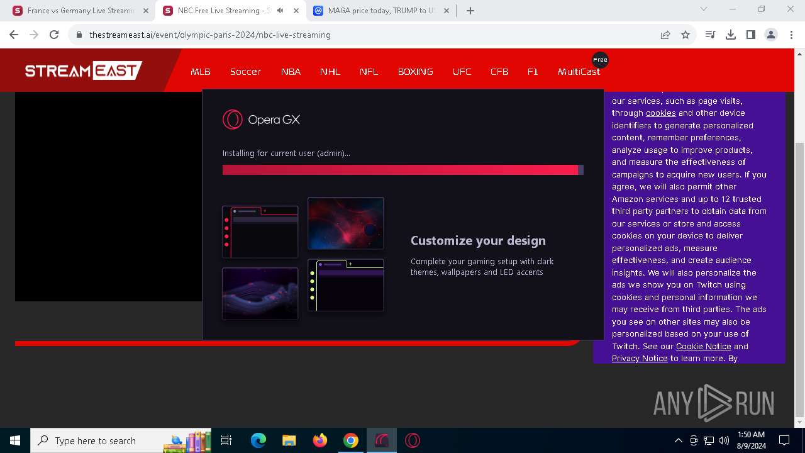Click the address bar URL
The width and height of the screenshot is (805, 453).
(210, 35)
